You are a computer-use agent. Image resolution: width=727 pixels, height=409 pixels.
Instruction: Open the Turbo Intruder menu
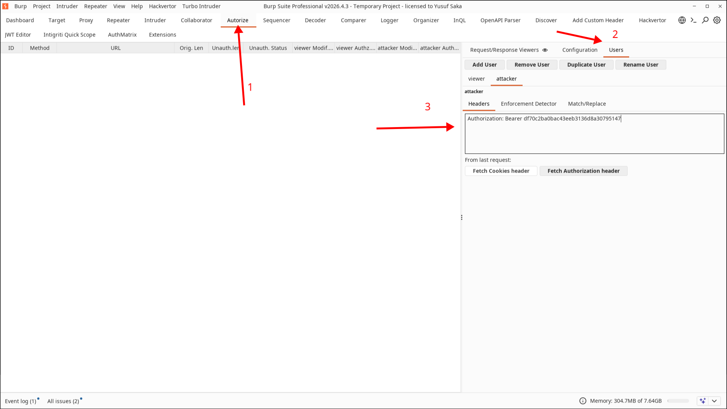tap(201, 6)
